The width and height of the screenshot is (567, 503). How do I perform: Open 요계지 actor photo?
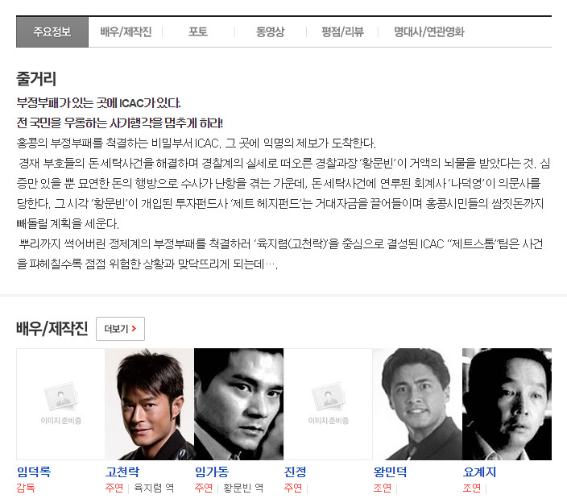click(507, 404)
